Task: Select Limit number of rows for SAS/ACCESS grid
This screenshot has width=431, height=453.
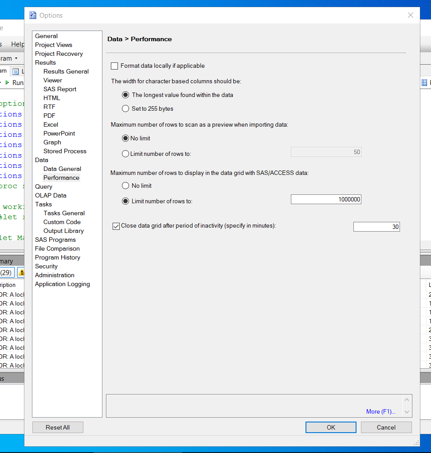Action: point(125,201)
